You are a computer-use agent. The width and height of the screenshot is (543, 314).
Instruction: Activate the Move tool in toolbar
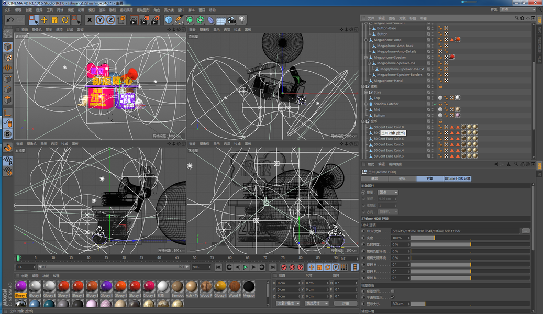tap(44, 20)
